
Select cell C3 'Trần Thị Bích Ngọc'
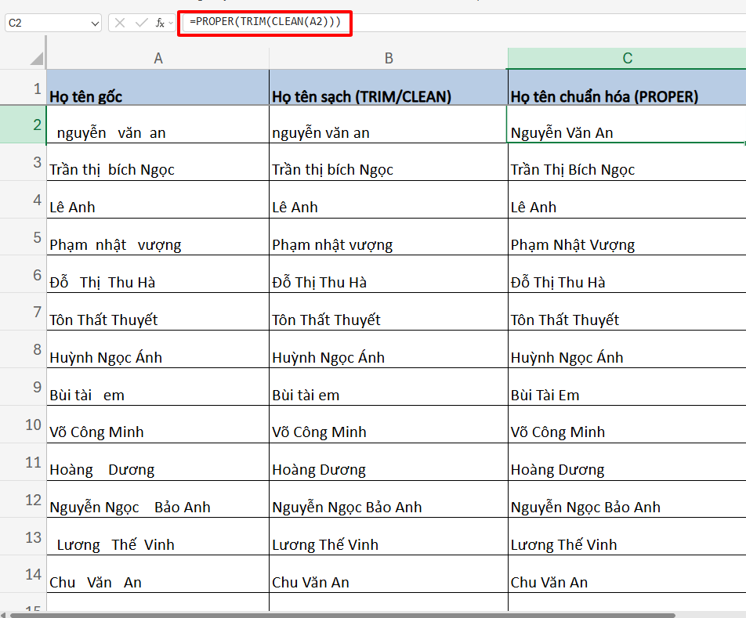pos(627,161)
